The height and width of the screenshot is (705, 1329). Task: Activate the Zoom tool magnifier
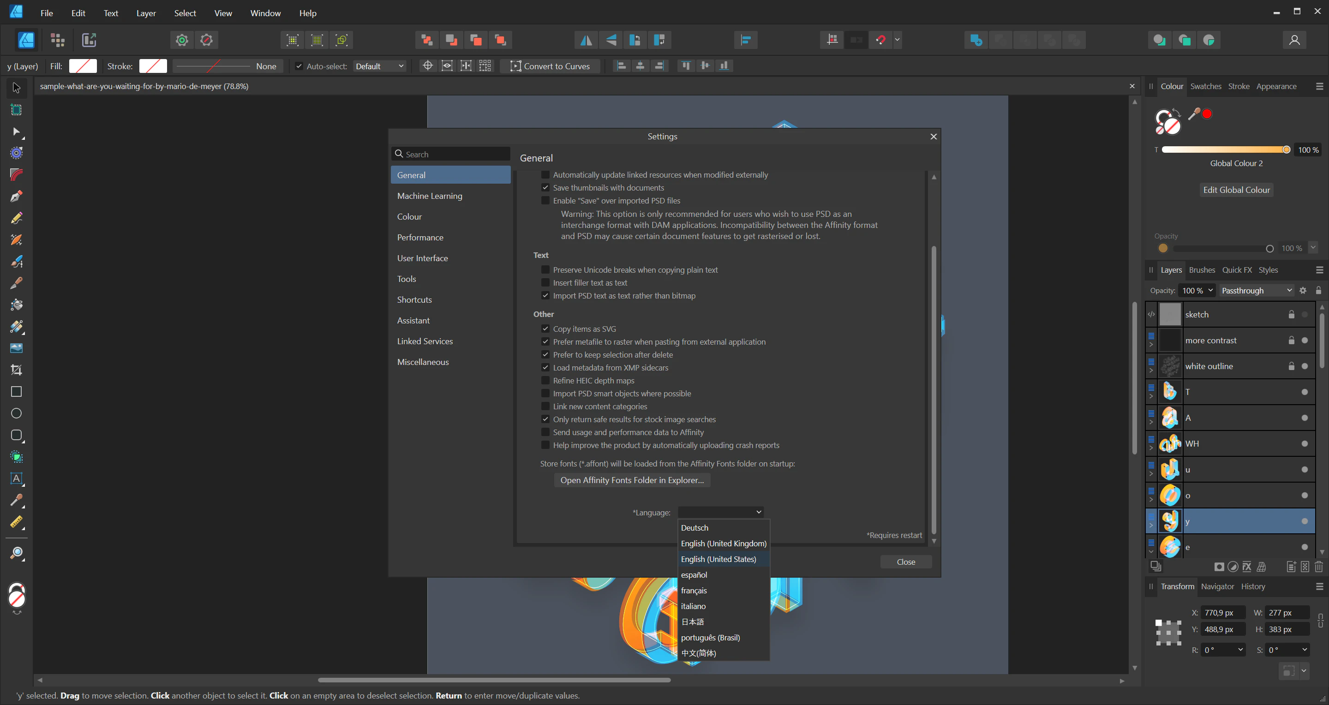click(17, 553)
